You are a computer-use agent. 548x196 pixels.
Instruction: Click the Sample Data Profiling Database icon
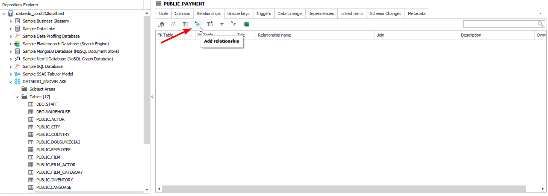coord(18,36)
